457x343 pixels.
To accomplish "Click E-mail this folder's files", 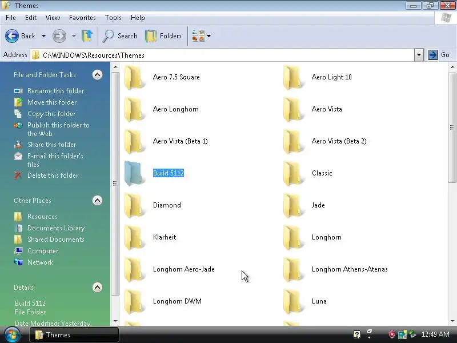I will click(x=55, y=160).
